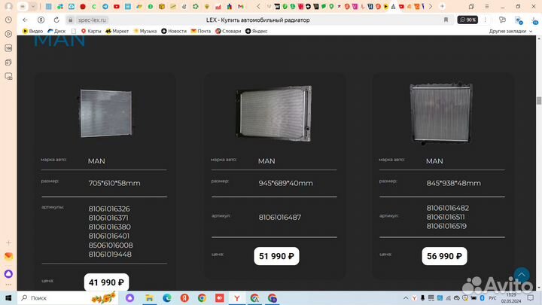Open the Windows notification center

[x=531, y=297]
